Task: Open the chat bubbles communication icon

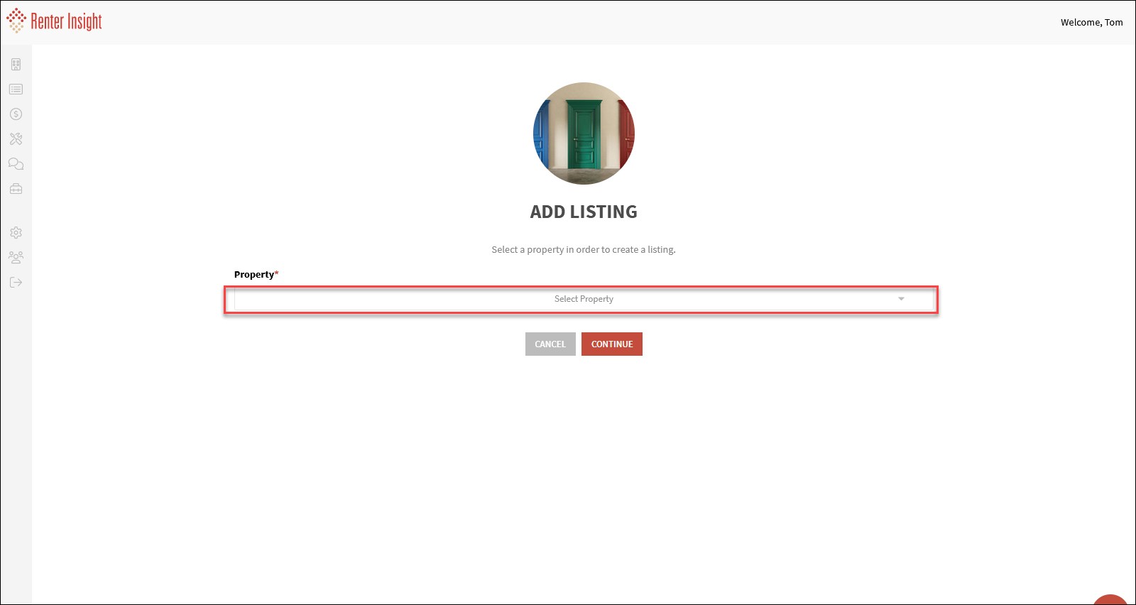Action: tap(16, 164)
